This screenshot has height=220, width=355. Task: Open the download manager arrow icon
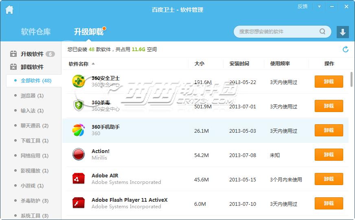[342, 32]
